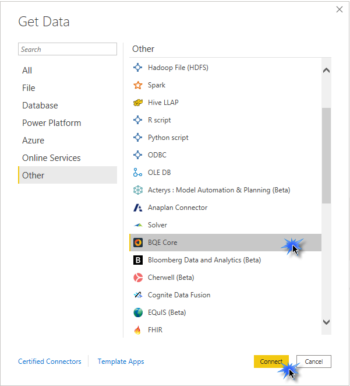Click the Bloomberg B logo icon
Screen dimensions: 350x386
tap(138, 260)
